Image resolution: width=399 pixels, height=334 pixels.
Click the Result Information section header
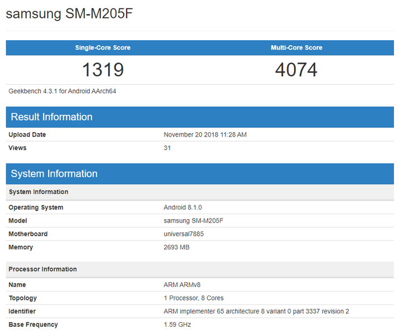(51, 117)
